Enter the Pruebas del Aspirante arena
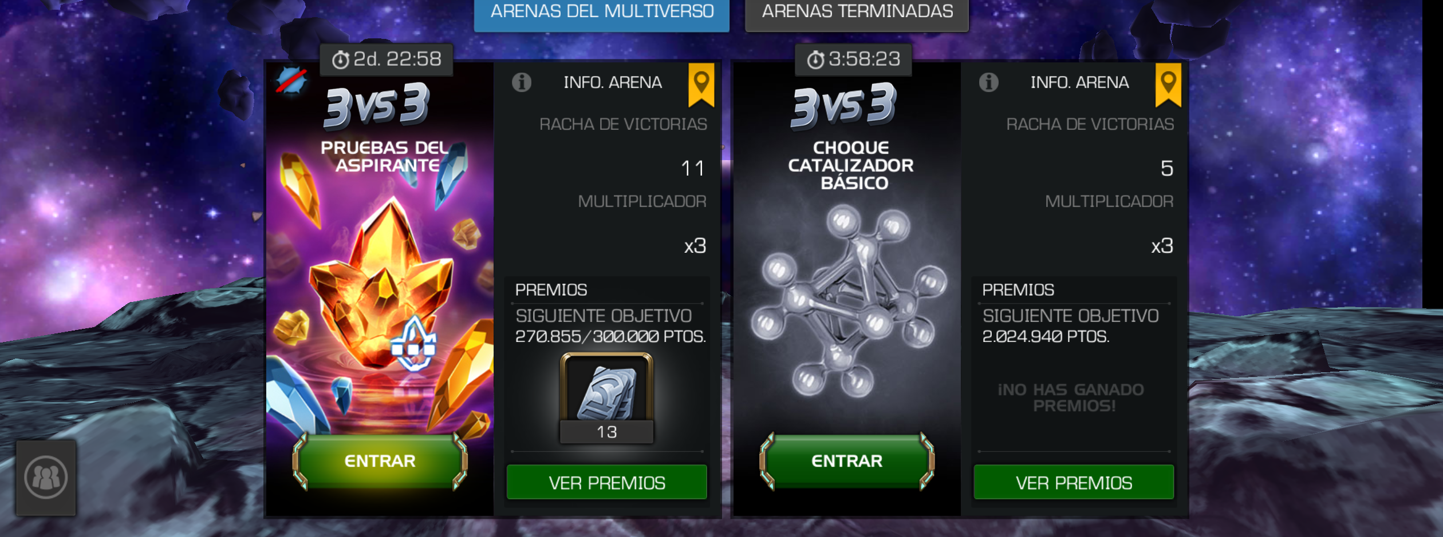1443x537 pixels. pyautogui.click(x=380, y=461)
